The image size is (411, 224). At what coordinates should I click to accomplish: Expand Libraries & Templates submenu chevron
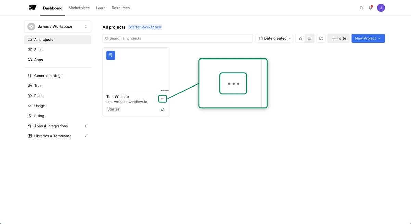coord(86,136)
